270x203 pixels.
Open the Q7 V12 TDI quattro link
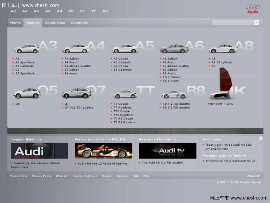point(79,107)
